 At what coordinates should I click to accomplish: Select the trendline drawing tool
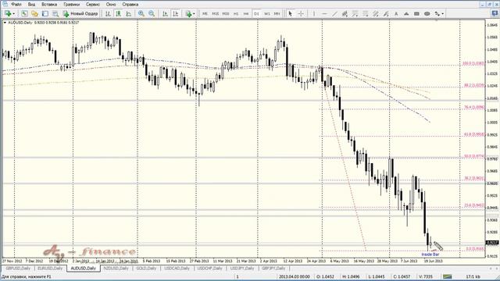coord(334,14)
